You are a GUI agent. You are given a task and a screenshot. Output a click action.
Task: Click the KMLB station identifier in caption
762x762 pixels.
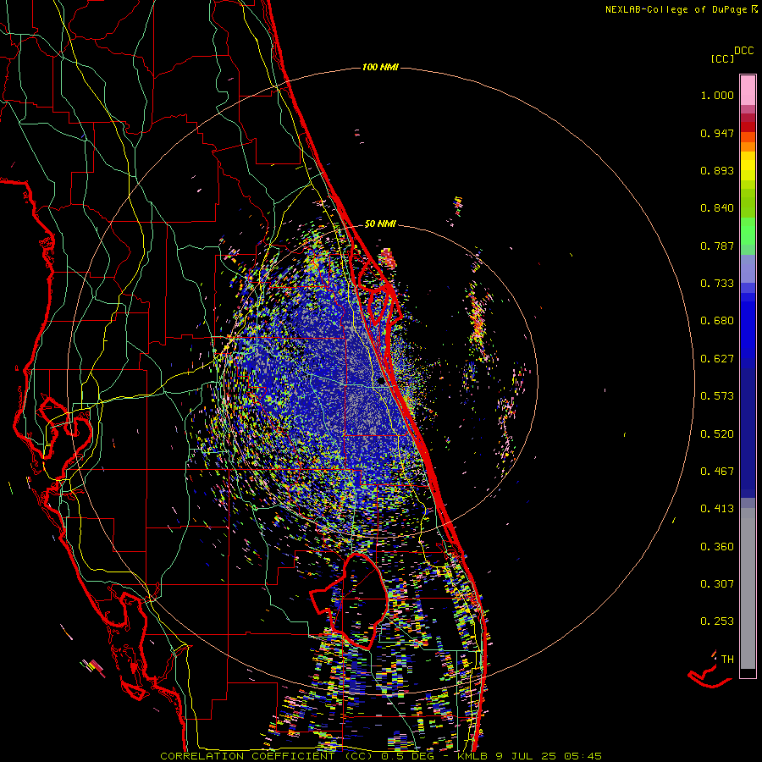(472, 756)
